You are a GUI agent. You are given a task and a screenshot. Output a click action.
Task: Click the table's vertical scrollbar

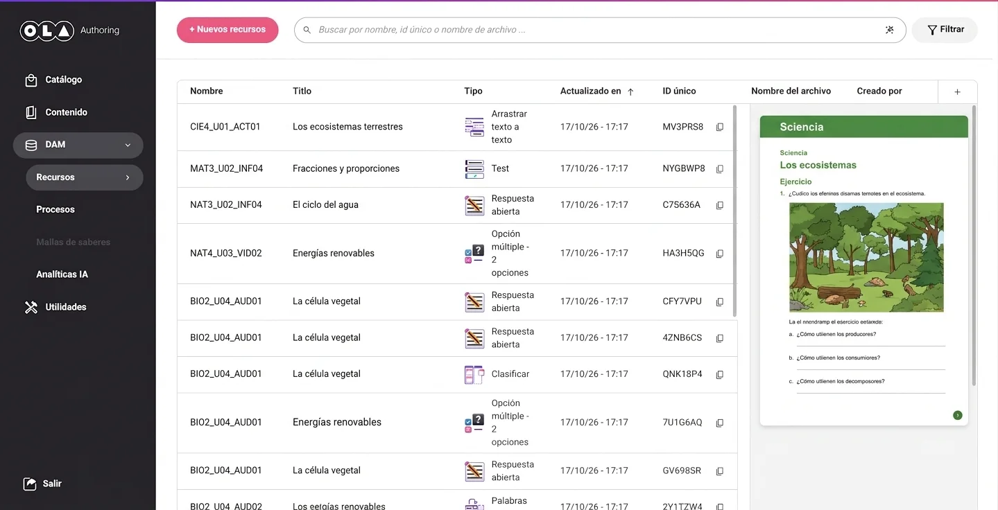click(735, 211)
